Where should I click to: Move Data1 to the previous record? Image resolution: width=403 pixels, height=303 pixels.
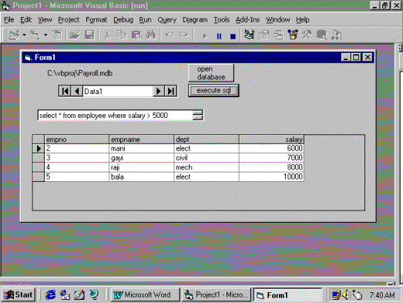76,91
